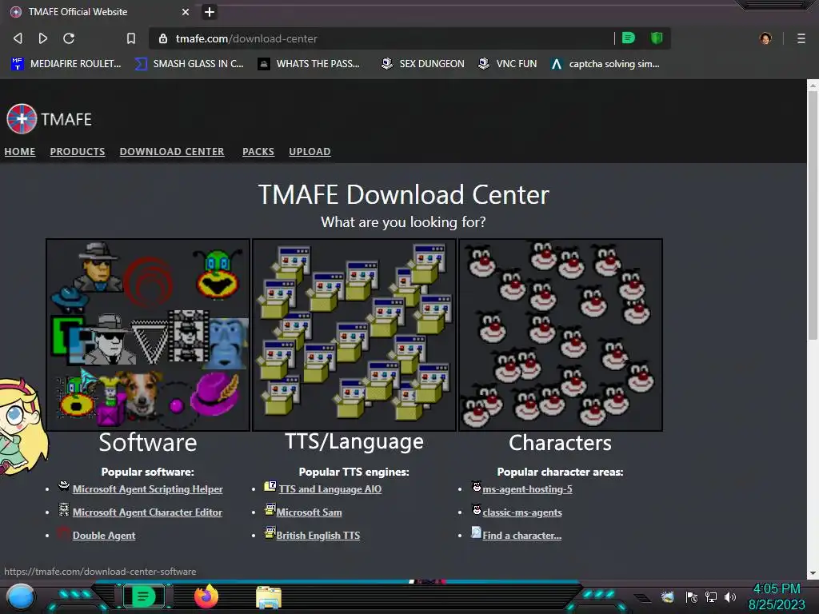Go forward with the browser forward arrow
This screenshot has height=614, width=819.
pyautogui.click(x=43, y=38)
